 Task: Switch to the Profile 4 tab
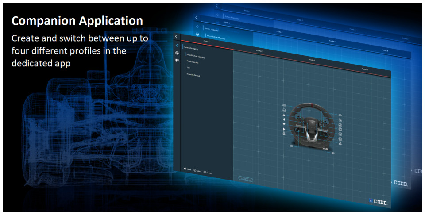click(x=364, y=69)
